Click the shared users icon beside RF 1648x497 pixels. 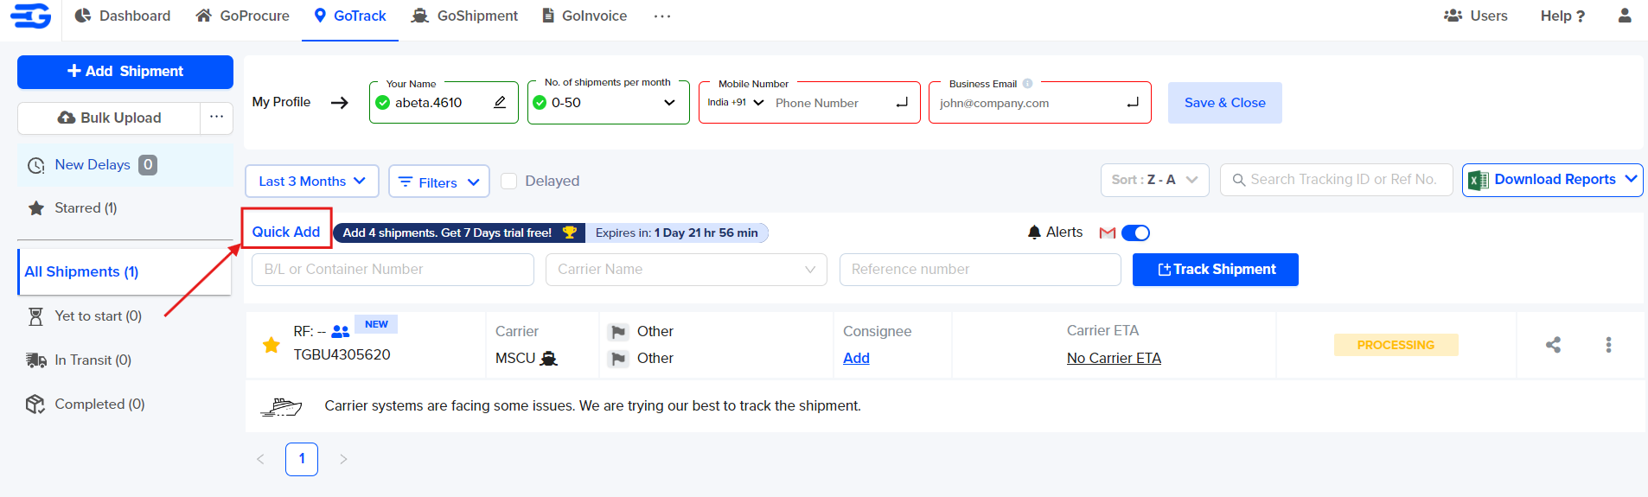coord(341,331)
